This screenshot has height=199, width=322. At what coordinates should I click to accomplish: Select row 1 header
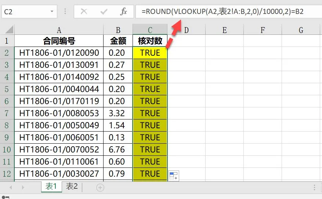[7, 41]
